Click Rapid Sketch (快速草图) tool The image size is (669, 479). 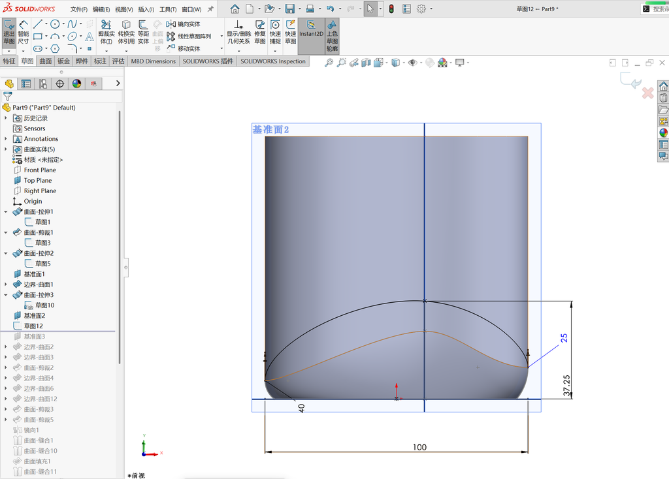(291, 33)
